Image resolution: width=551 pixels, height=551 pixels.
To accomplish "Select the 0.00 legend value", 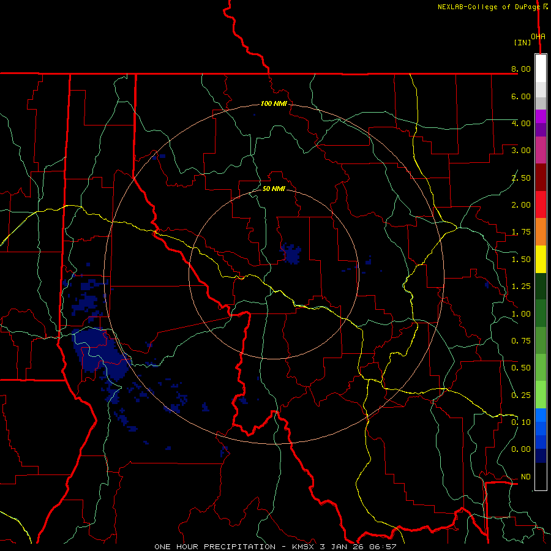I will click(521, 449).
